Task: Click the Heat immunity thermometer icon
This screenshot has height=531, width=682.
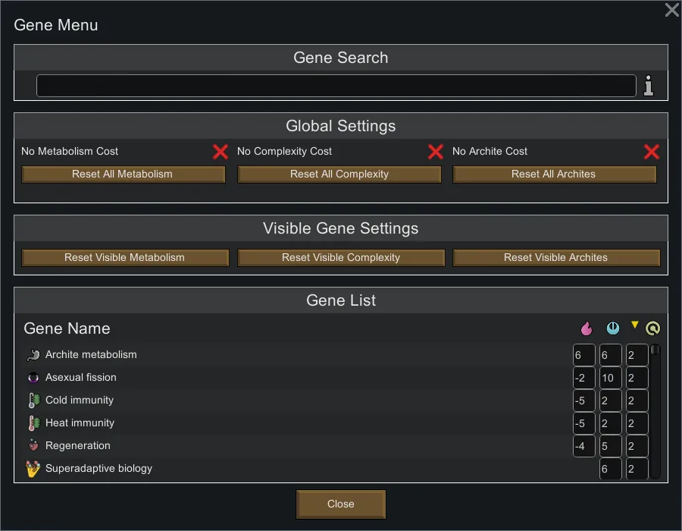Action: pyautogui.click(x=33, y=423)
